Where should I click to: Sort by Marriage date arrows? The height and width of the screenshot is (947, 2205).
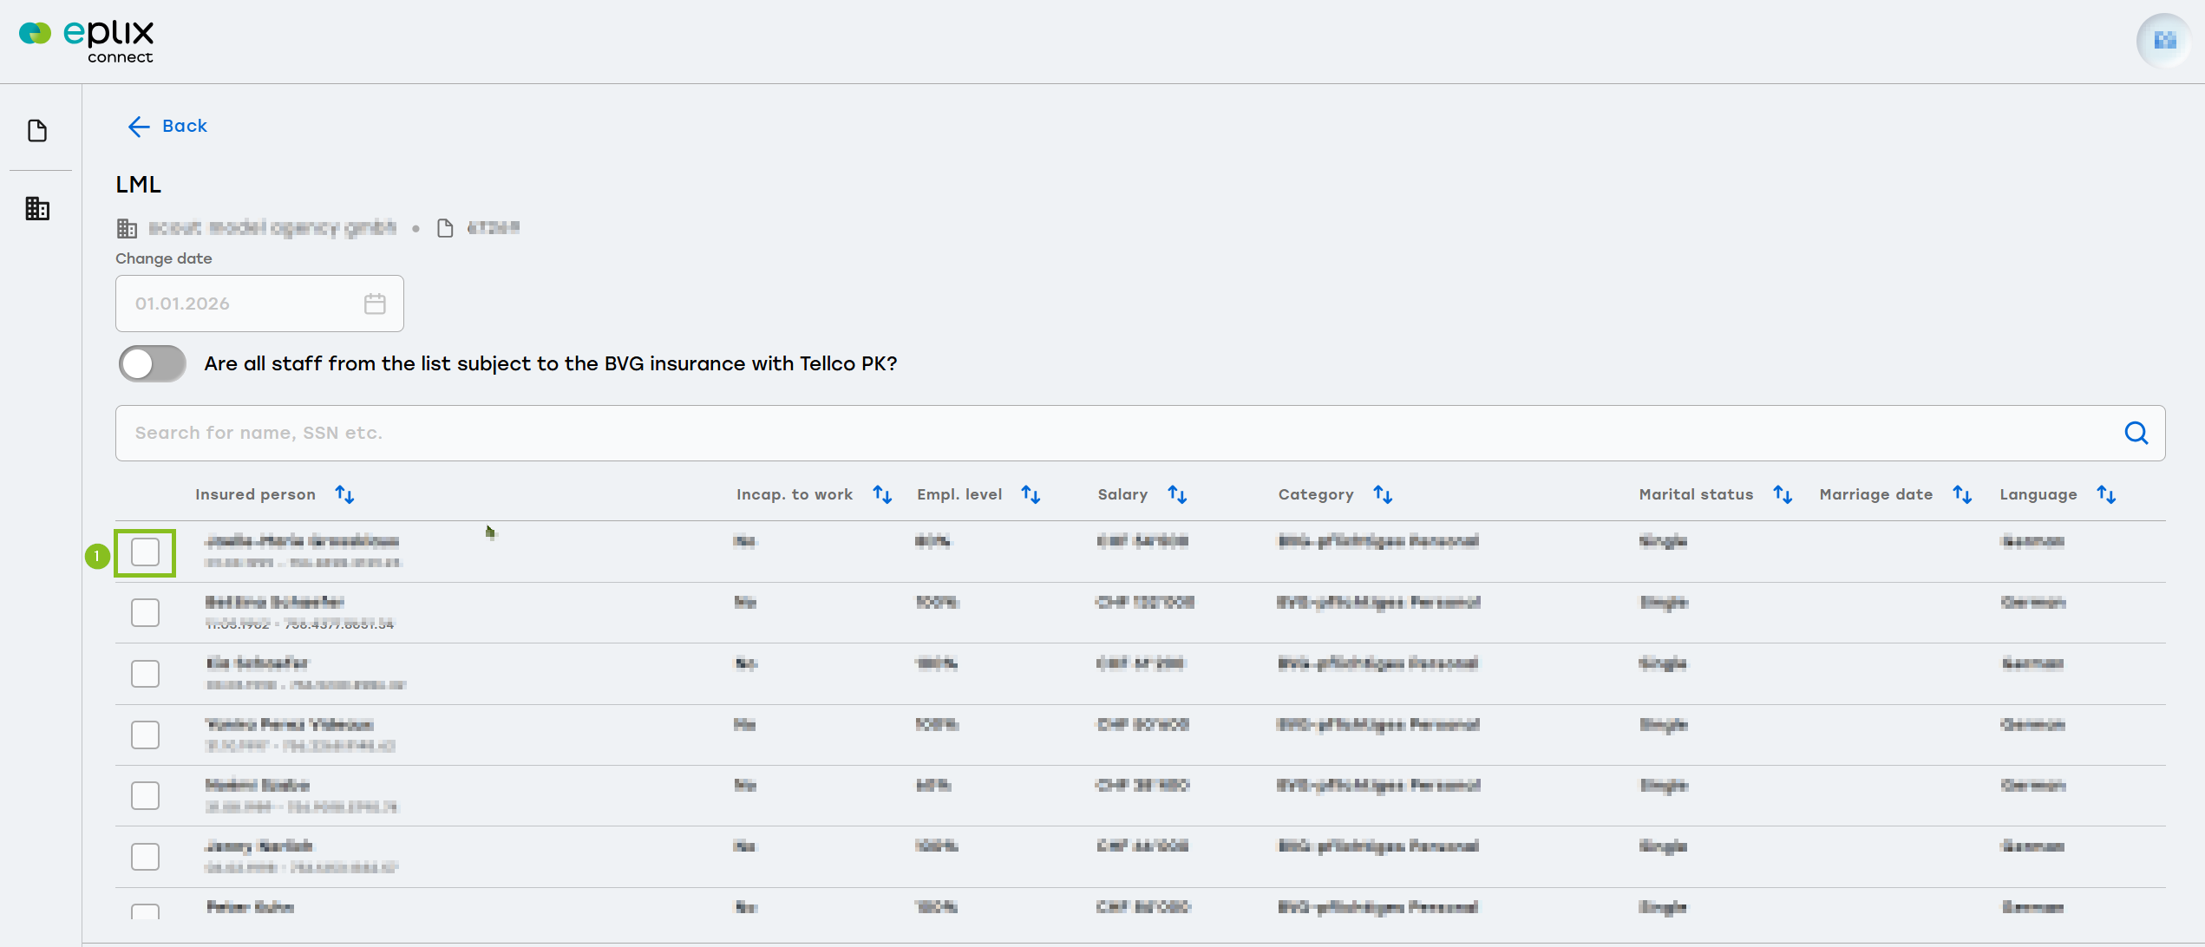tap(1962, 494)
